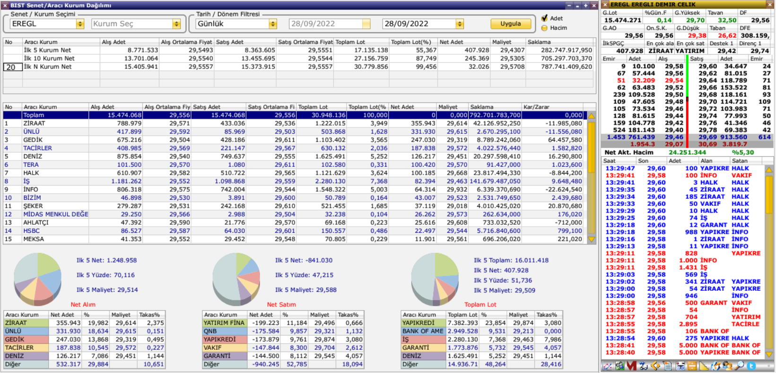The height and width of the screenshot is (373, 776).
Task: Click the magnifying glass search icon
Action: pyautogui.click(x=739, y=366)
